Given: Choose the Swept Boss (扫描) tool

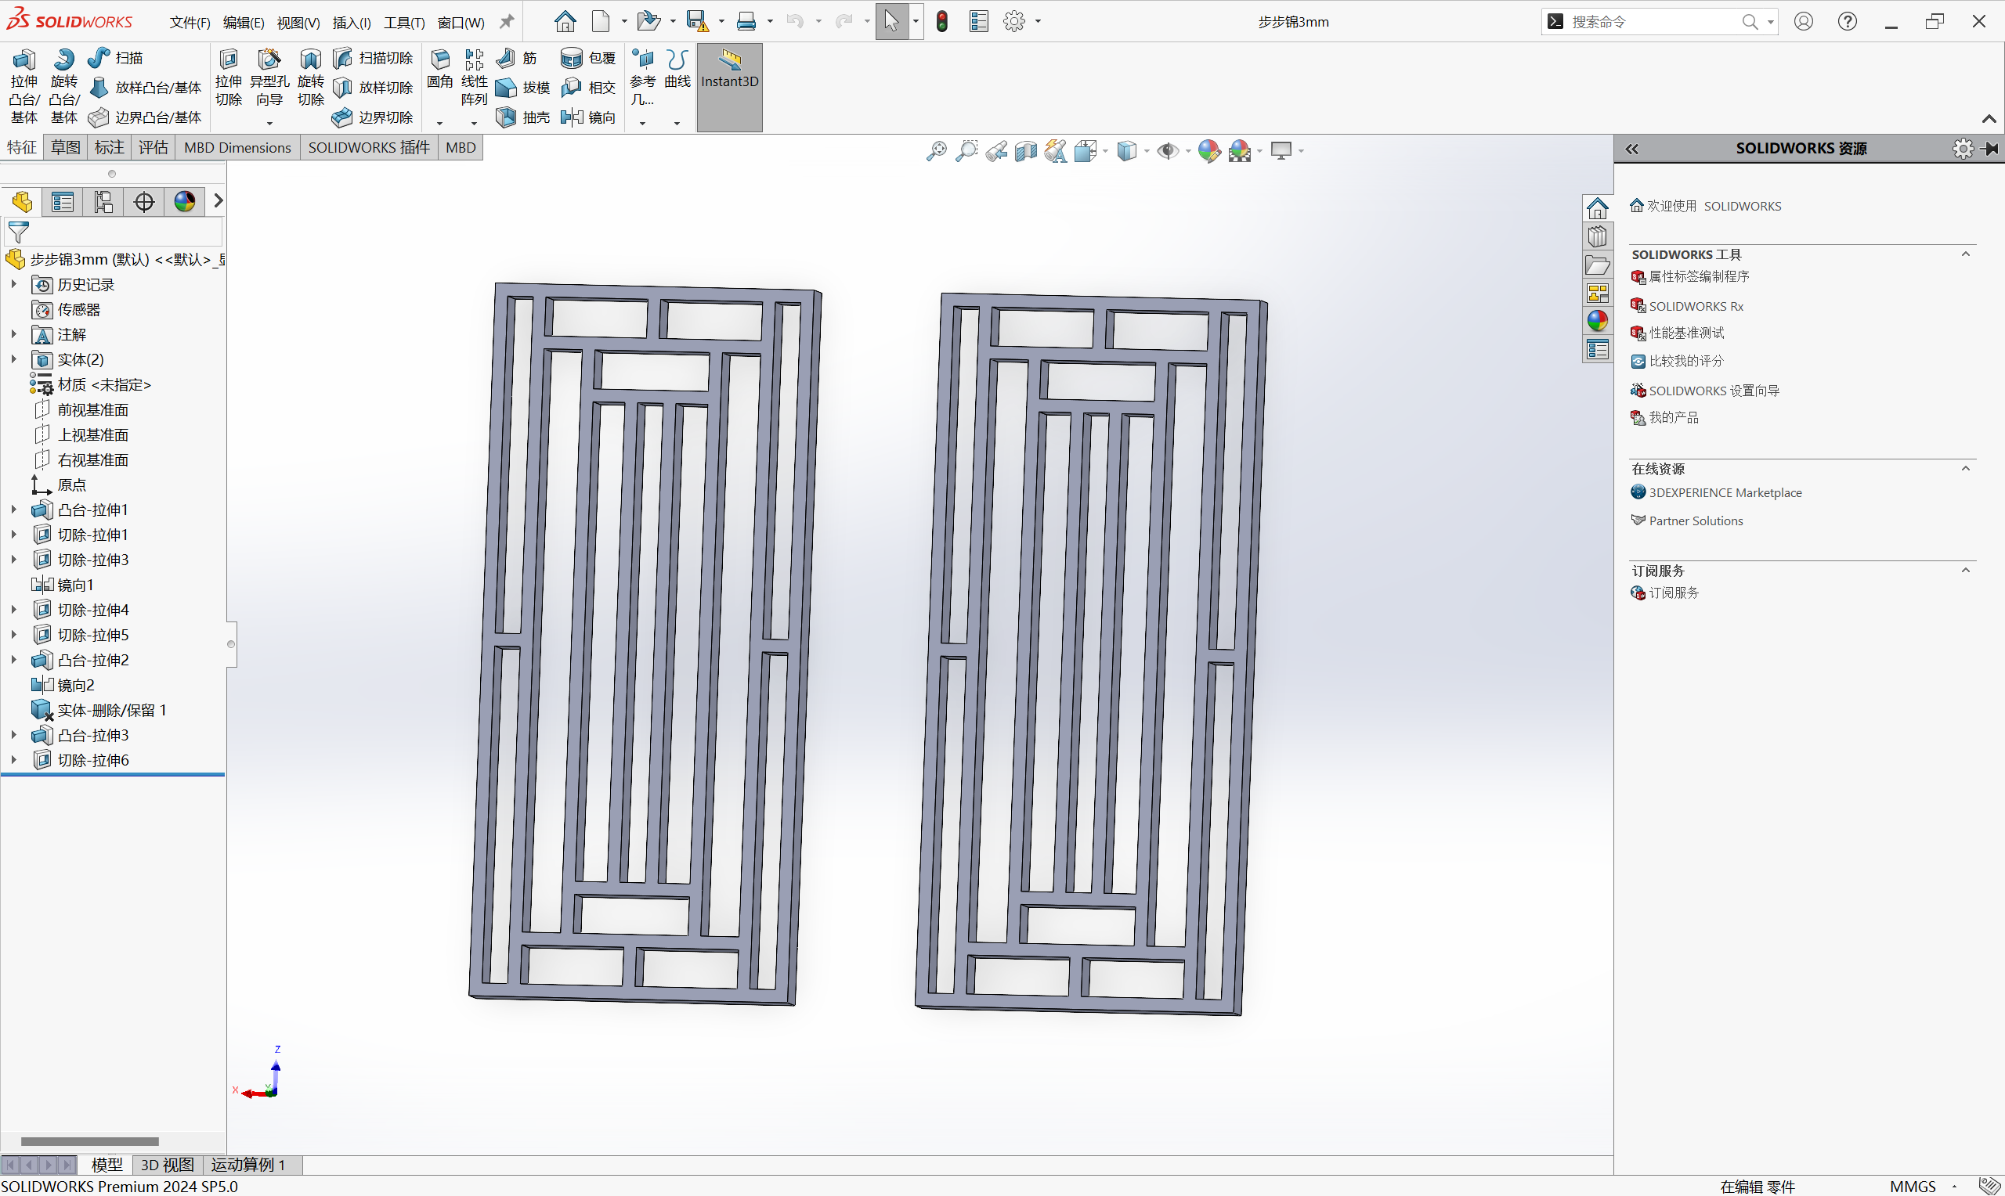Looking at the screenshot, I should pyautogui.click(x=116, y=58).
